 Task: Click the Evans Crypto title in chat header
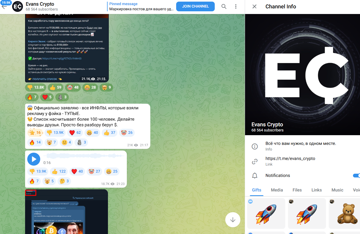pyautogui.click(x=40, y=4)
